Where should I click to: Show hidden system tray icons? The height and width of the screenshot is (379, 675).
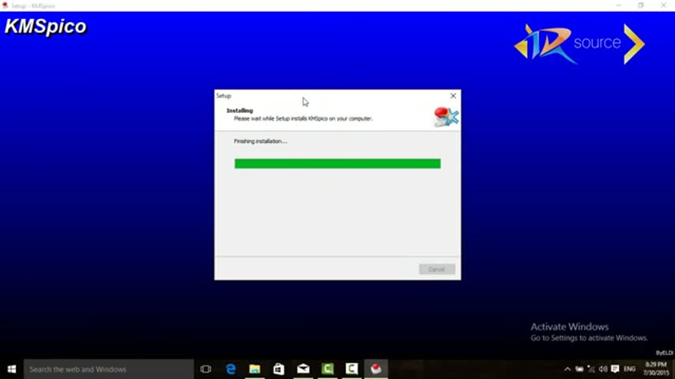click(568, 369)
